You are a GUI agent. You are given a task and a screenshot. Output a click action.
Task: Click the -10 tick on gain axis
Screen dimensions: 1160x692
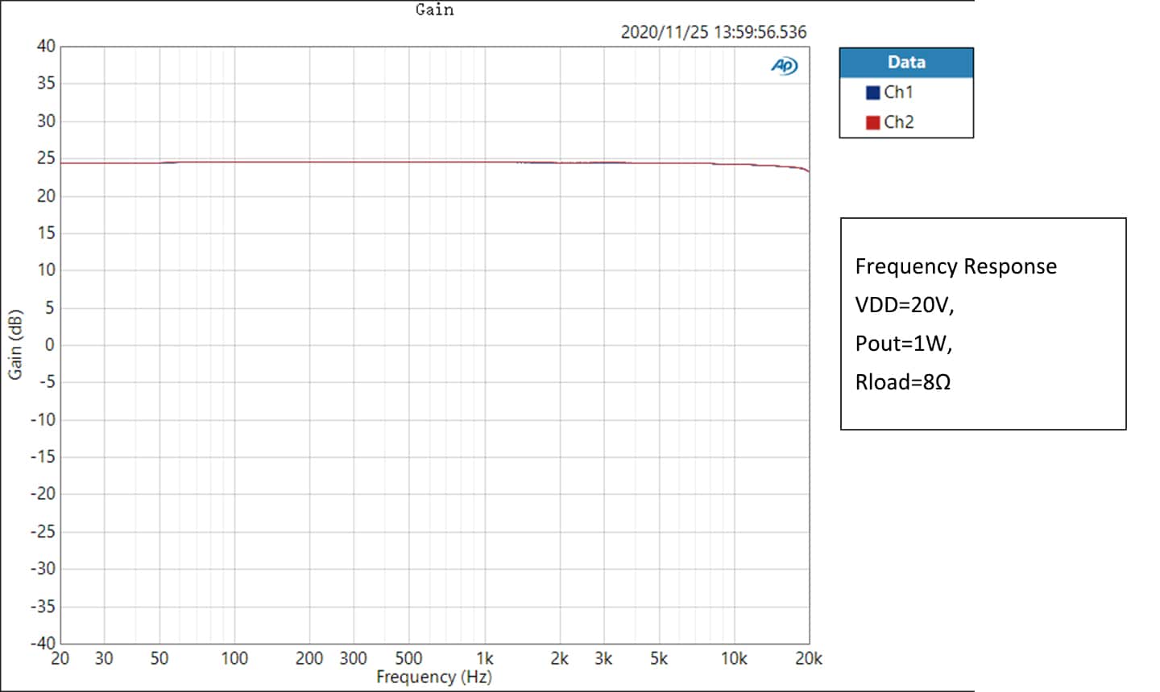[43, 420]
